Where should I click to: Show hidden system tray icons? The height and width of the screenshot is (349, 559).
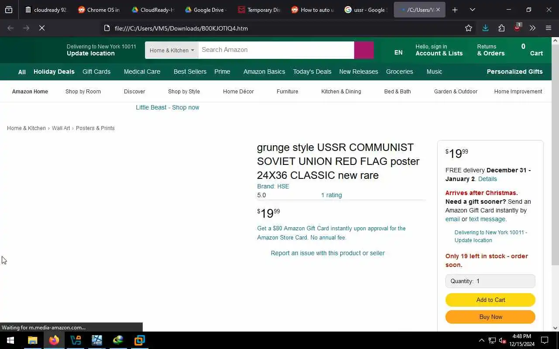[481, 340]
